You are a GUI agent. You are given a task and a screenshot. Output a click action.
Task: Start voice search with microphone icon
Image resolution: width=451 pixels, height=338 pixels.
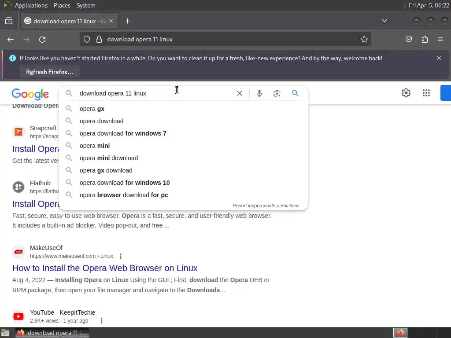click(x=259, y=93)
